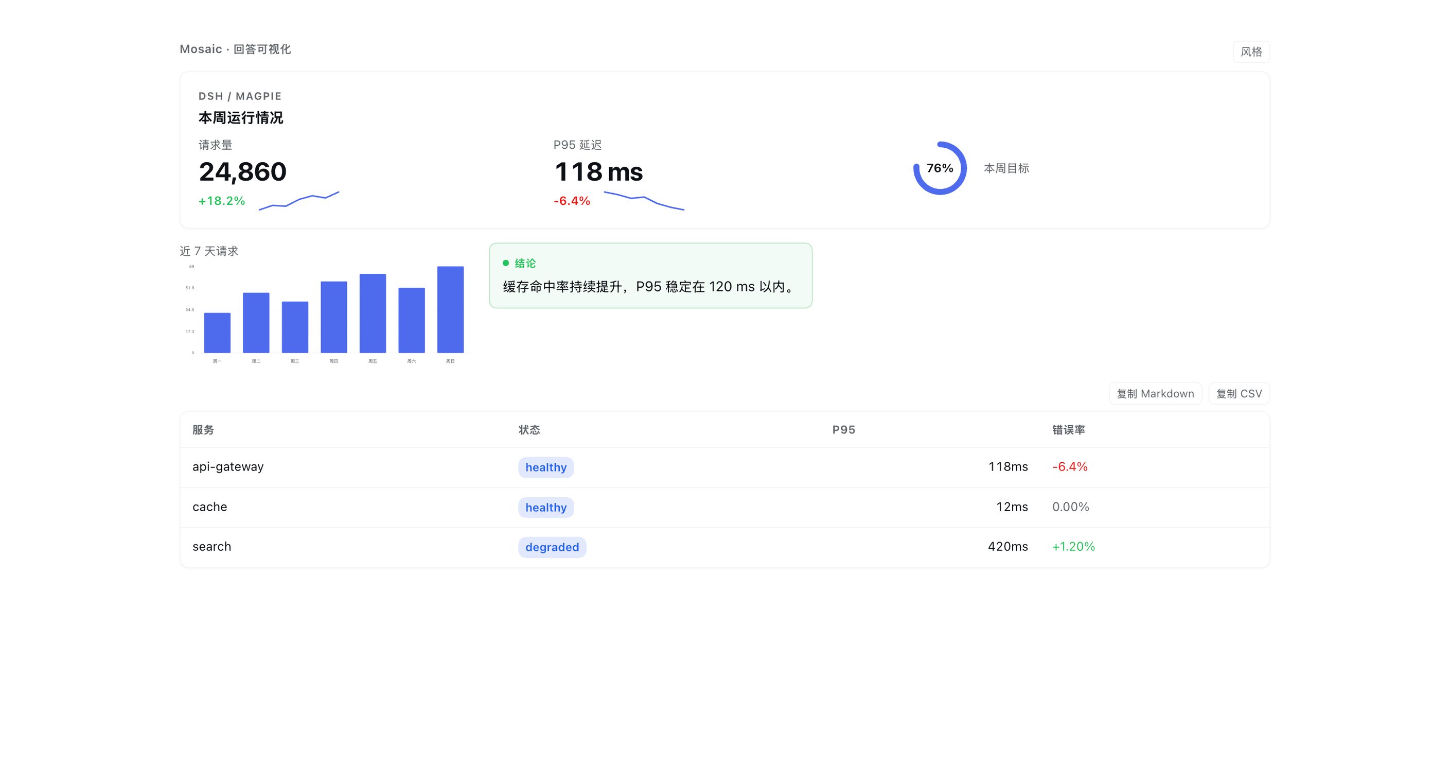This screenshot has height=766, width=1450.
Task: Click the 复制 CSV button
Action: click(1239, 394)
